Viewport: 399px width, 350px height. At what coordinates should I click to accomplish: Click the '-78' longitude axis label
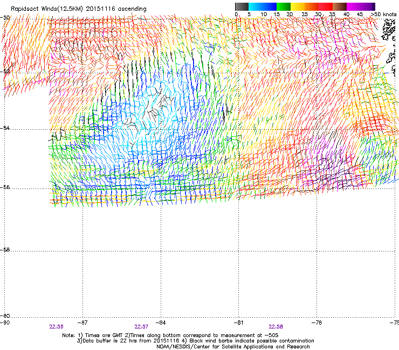pos(317,323)
